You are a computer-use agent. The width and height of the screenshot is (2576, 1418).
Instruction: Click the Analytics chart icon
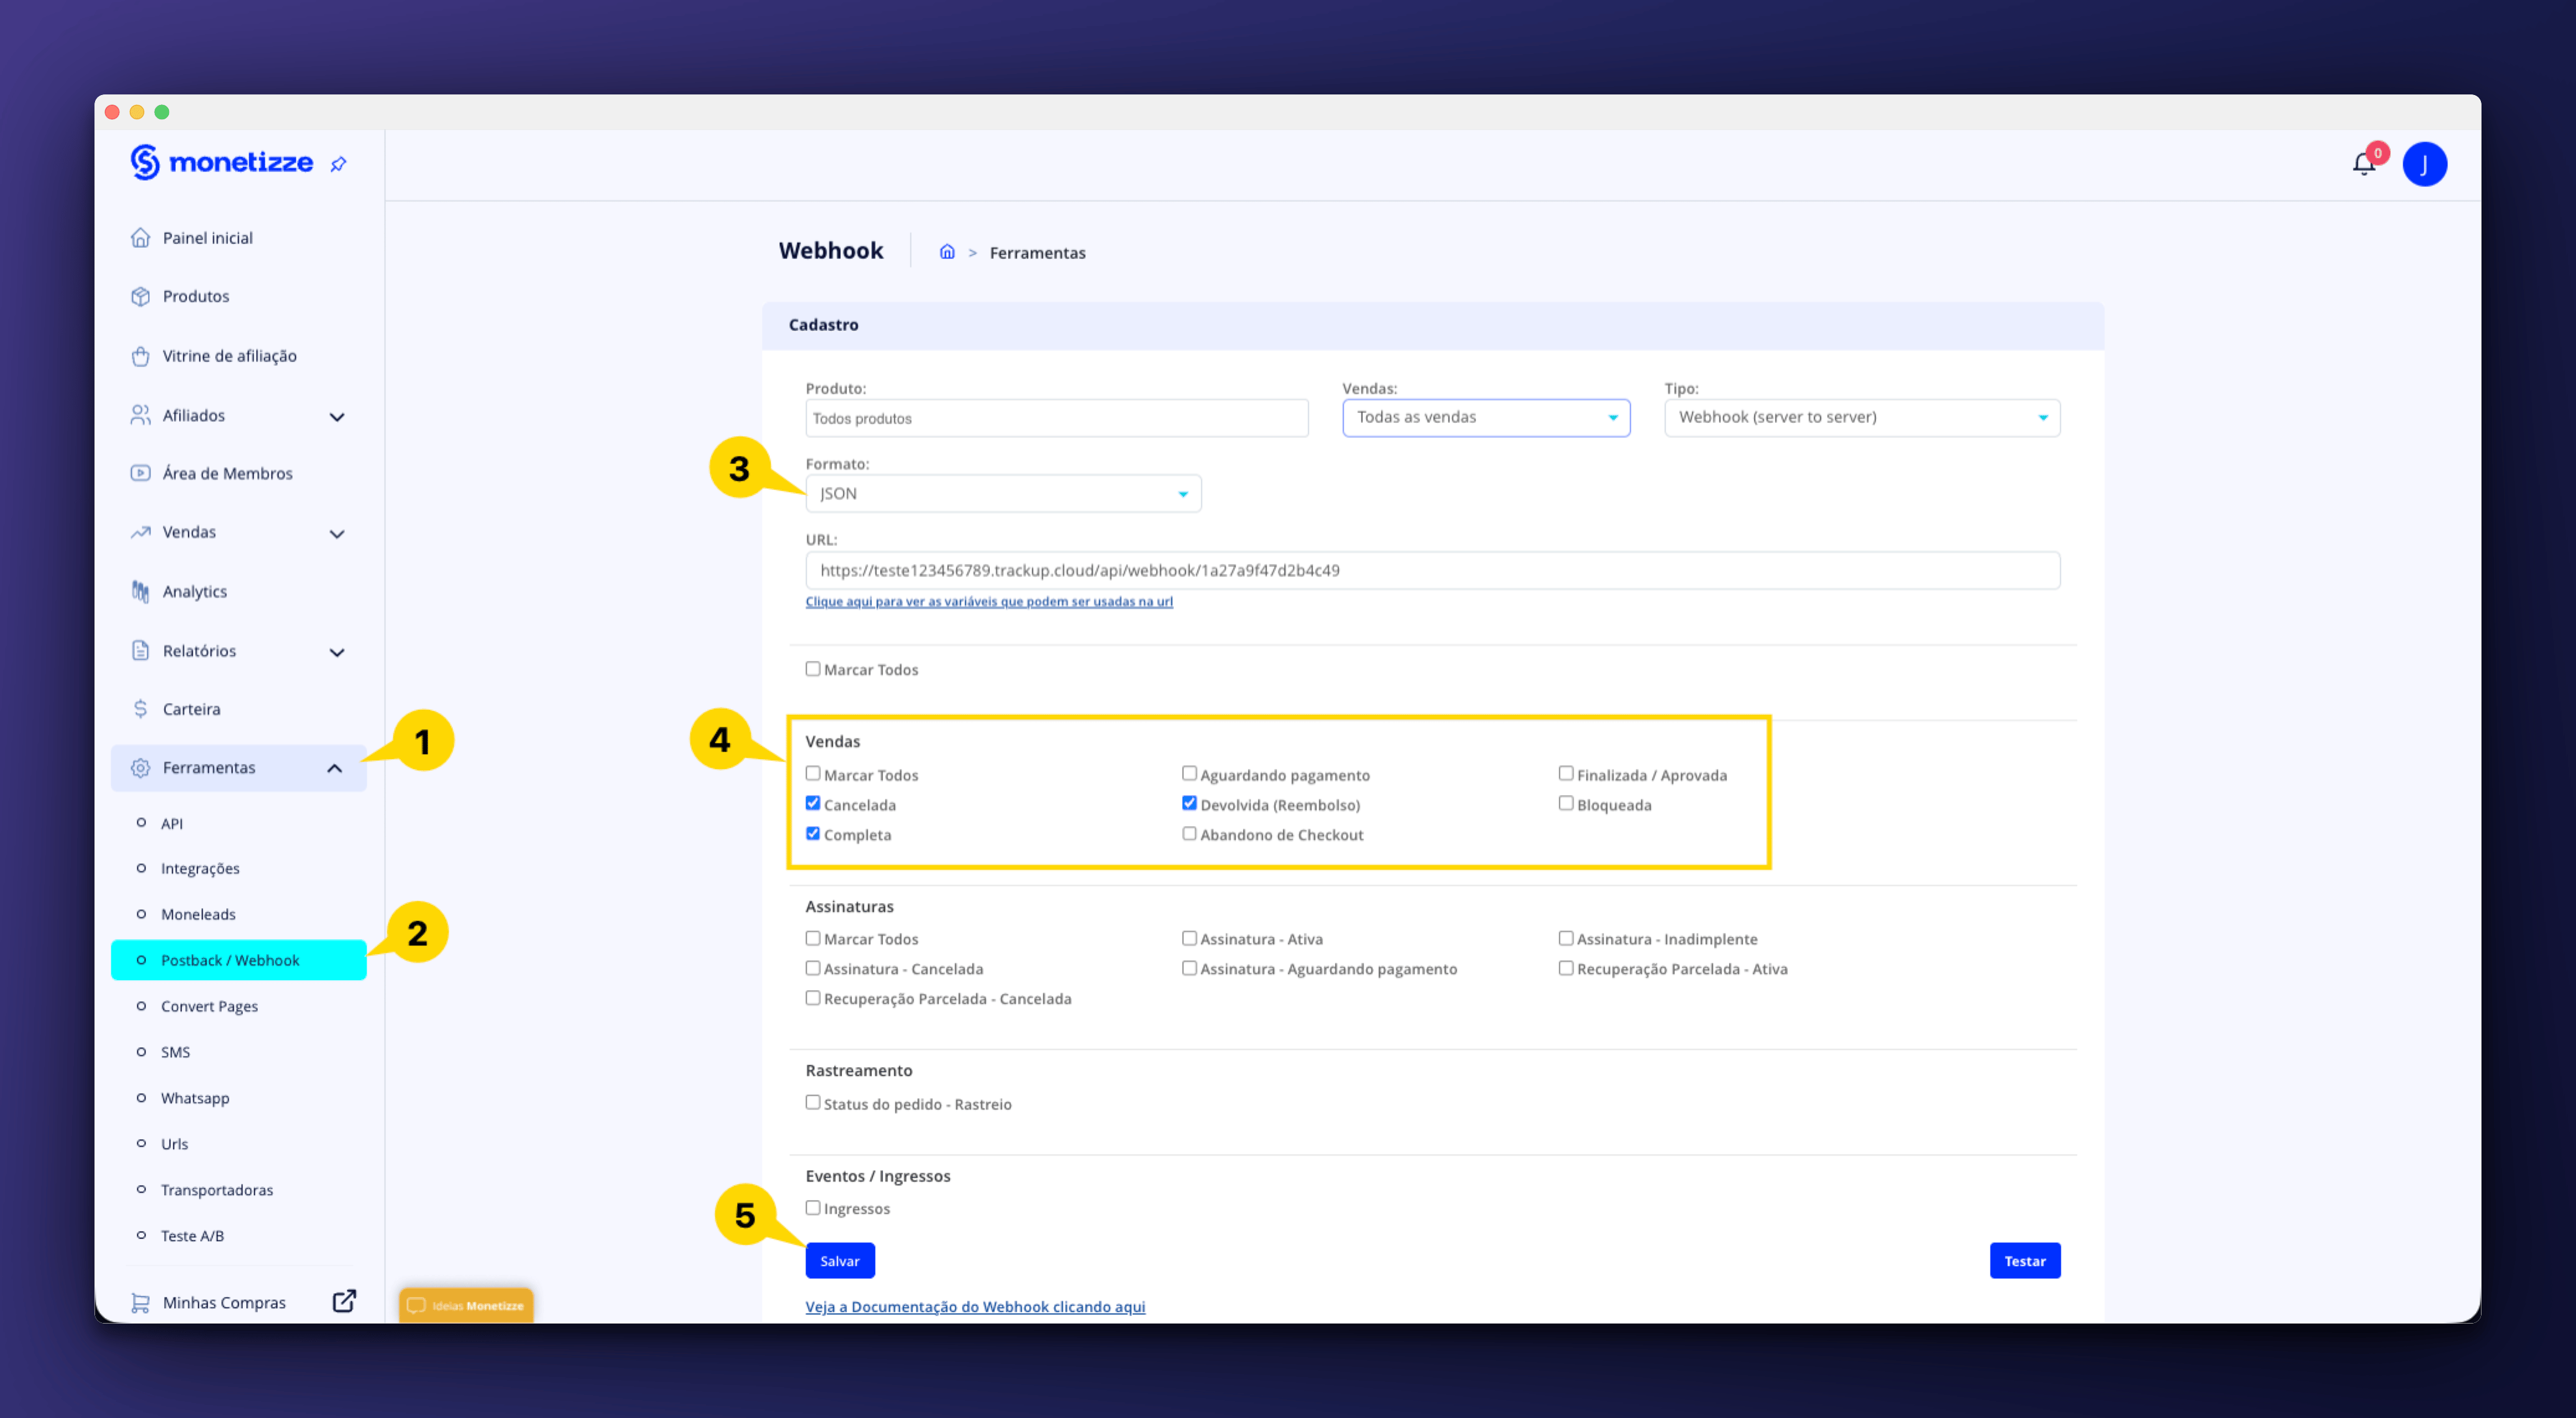point(140,591)
